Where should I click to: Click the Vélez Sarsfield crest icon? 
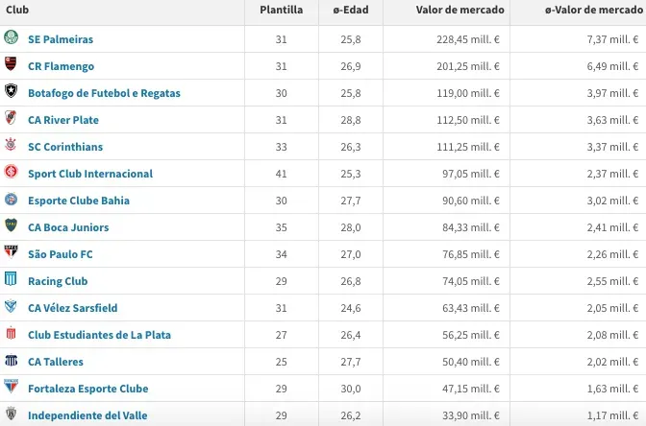[x=11, y=308]
